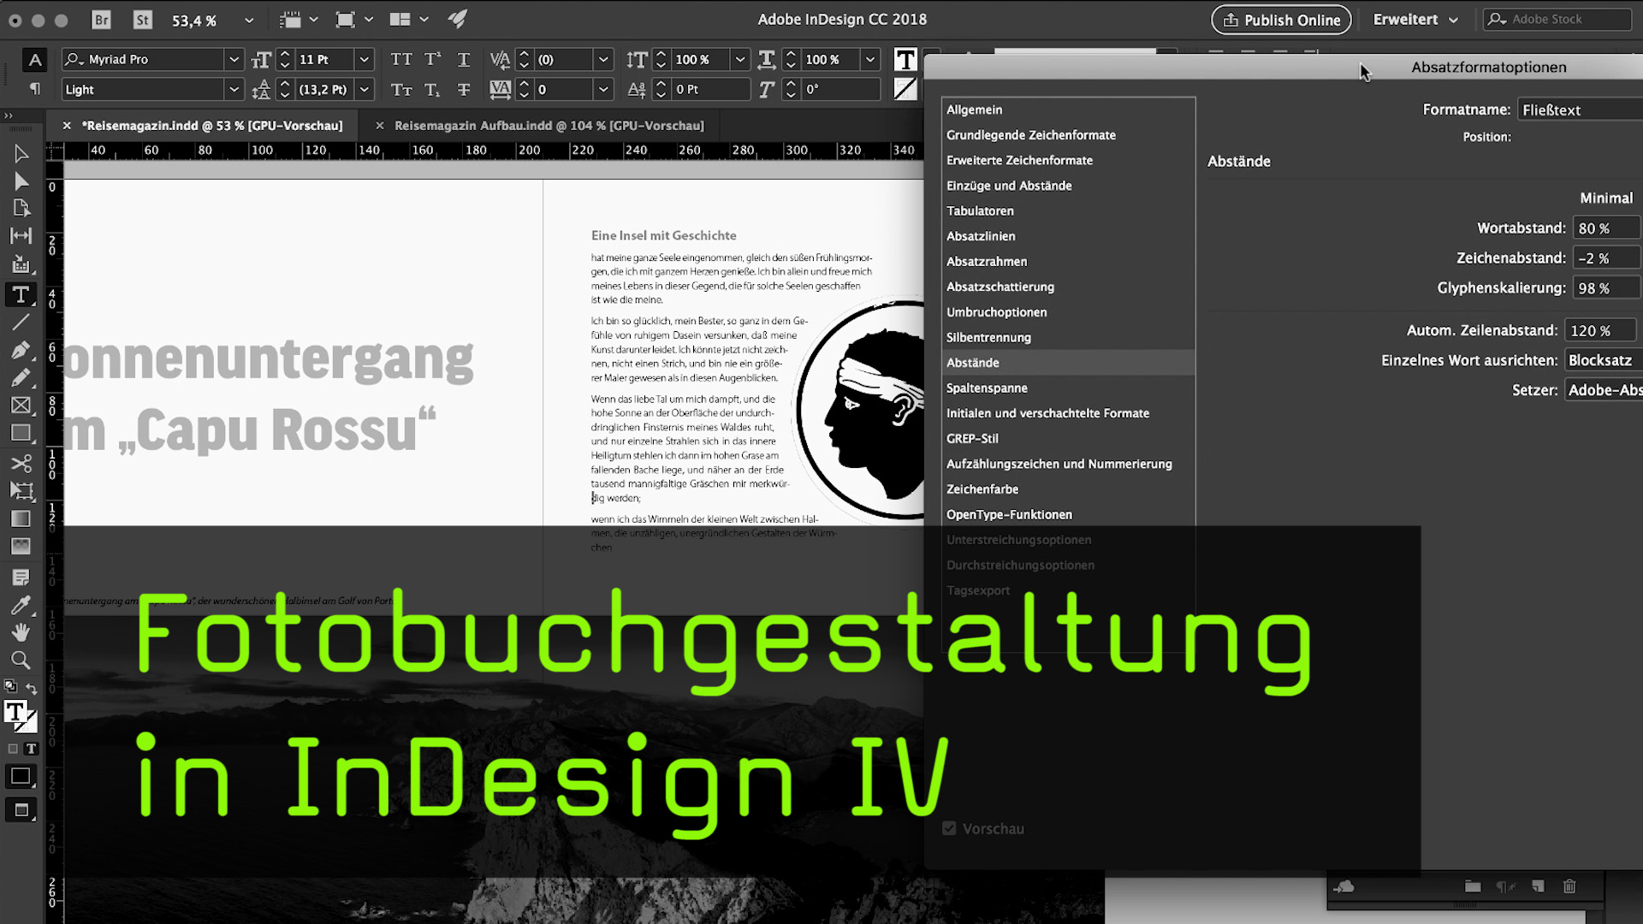
Task: Select GREP-Stil category
Action: [x=1068, y=438]
